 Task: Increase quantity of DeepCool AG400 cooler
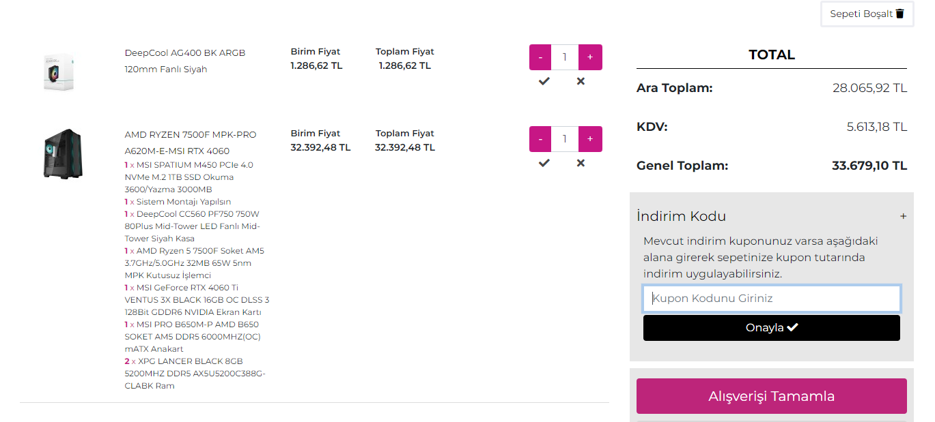coord(590,57)
